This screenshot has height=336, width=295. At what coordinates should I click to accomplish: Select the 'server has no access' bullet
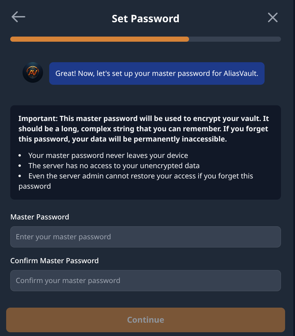pos(114,166)
